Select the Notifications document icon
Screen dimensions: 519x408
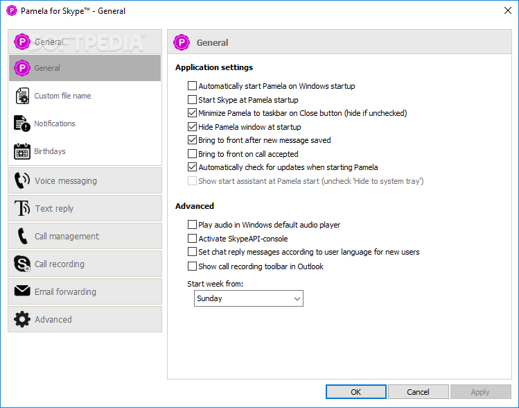point(22,124)
